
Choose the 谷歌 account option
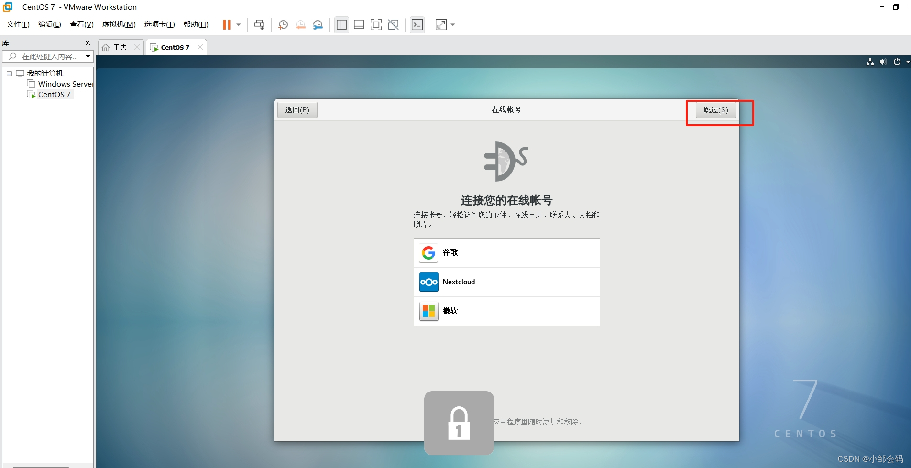pyautogui.click(x=506, y=253)
